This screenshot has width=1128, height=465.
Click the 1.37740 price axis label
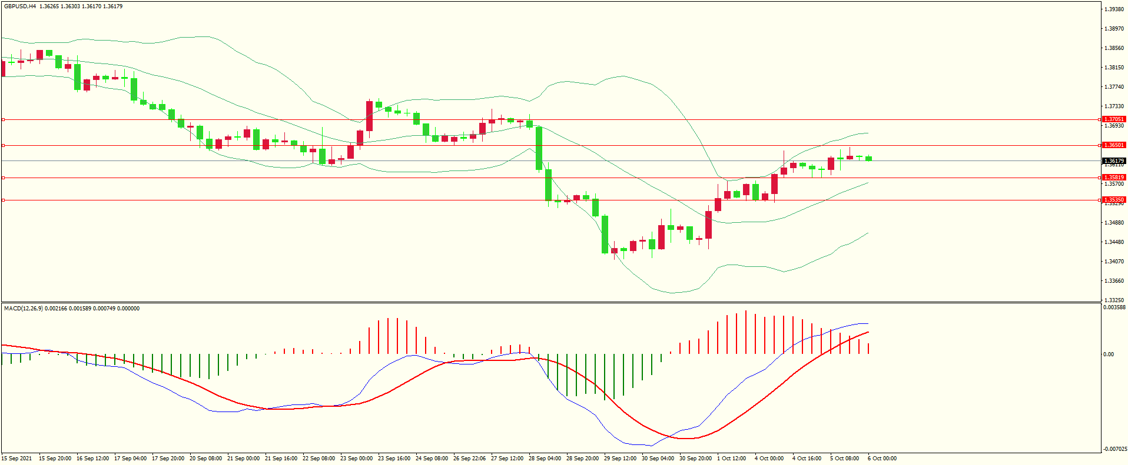tap(1114, 87)
